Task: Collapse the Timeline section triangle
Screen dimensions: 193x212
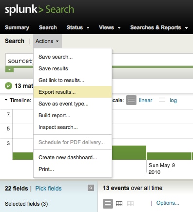Action: 6,100
